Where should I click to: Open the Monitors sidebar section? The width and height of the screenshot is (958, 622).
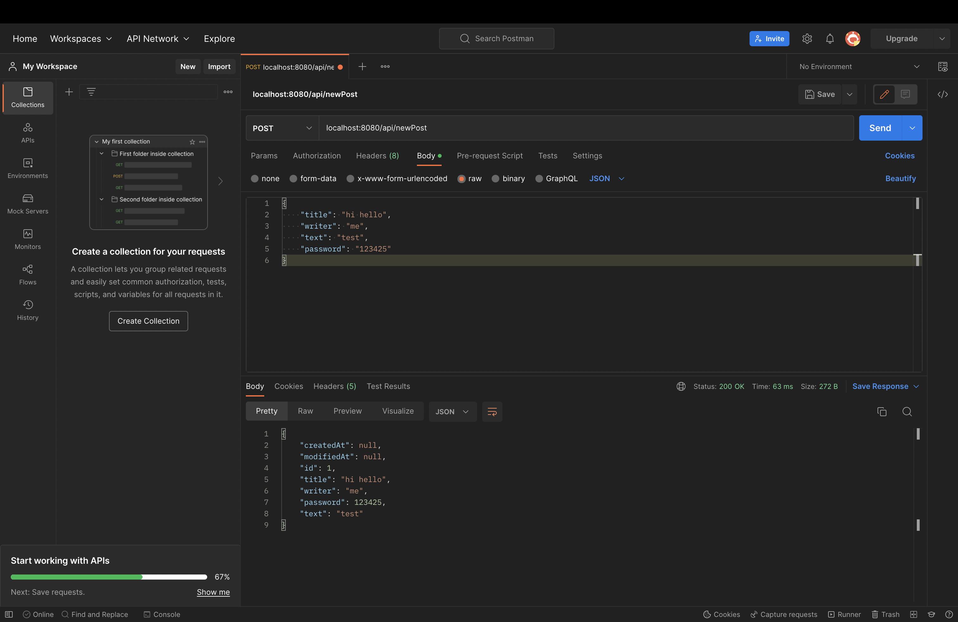28,239
